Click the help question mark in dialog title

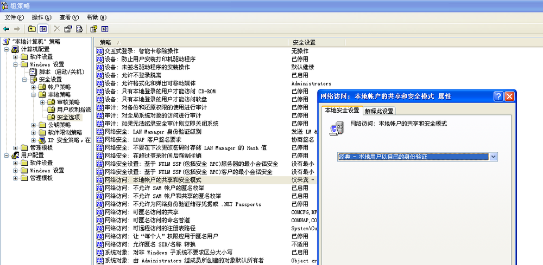[498, 96]
